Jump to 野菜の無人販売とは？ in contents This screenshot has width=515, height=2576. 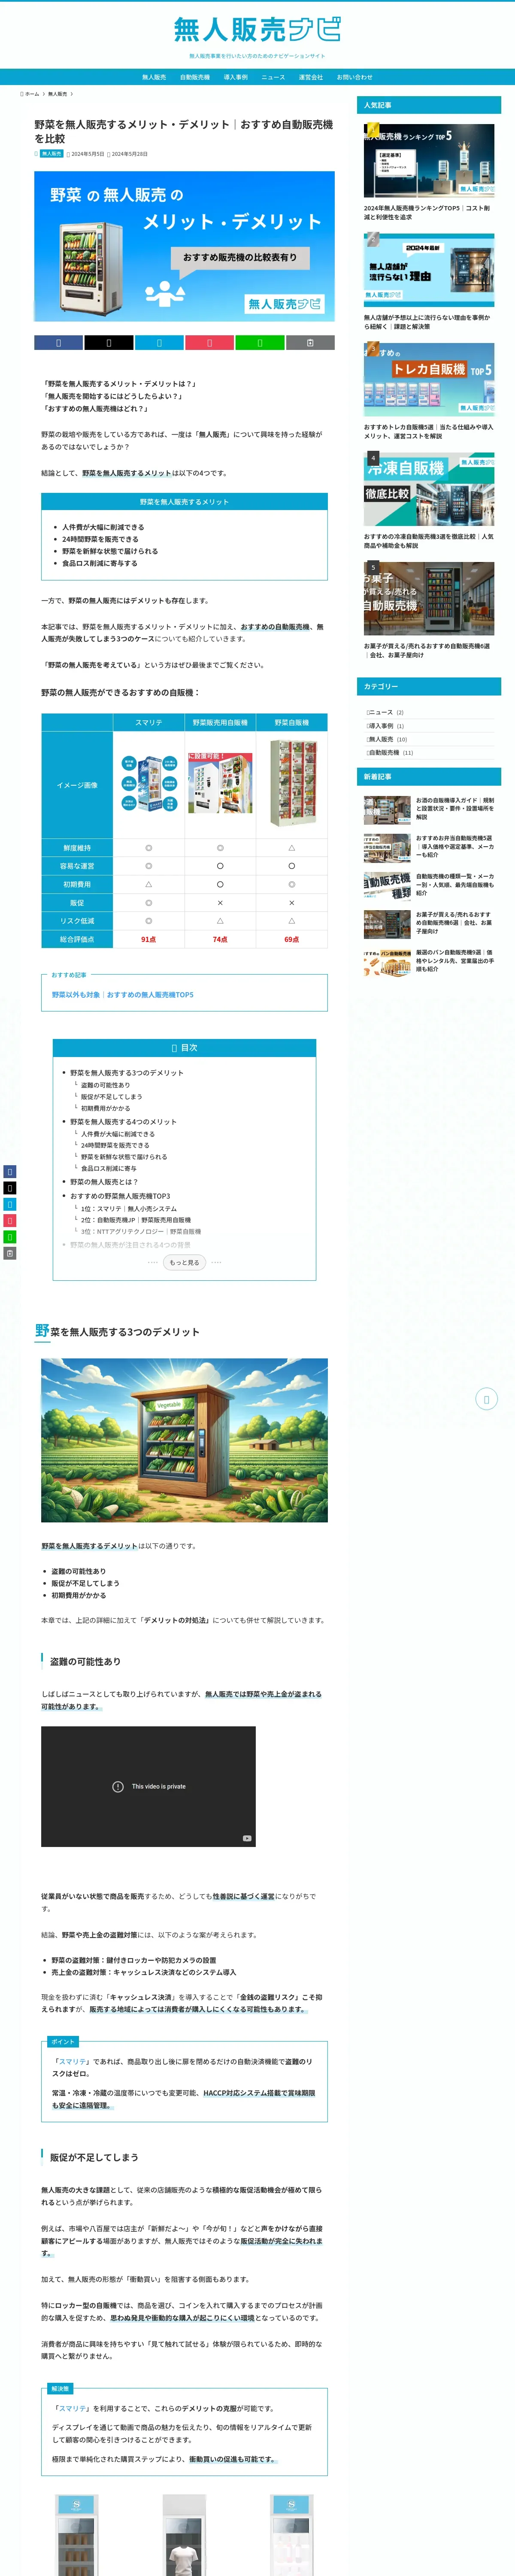[104, 1182]
